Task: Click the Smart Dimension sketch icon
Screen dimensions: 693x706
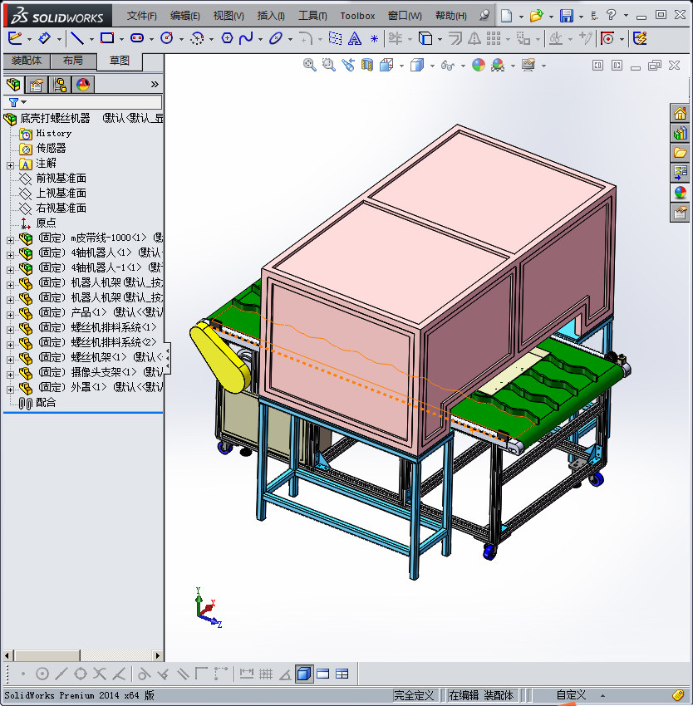Action: (x=44, y=39)
